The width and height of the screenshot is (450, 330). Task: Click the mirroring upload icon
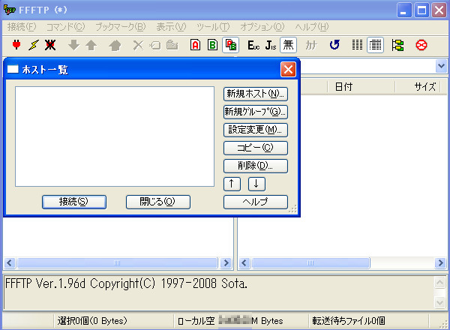115,45
